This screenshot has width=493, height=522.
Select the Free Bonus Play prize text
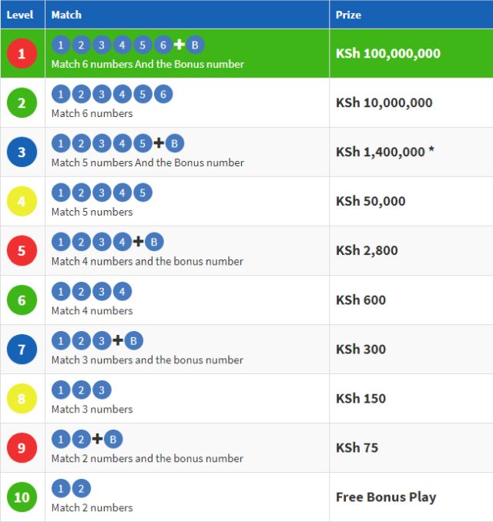386,497
